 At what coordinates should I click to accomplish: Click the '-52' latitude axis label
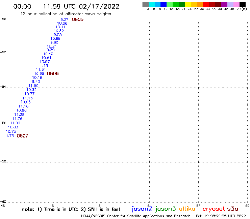(3, 52)
